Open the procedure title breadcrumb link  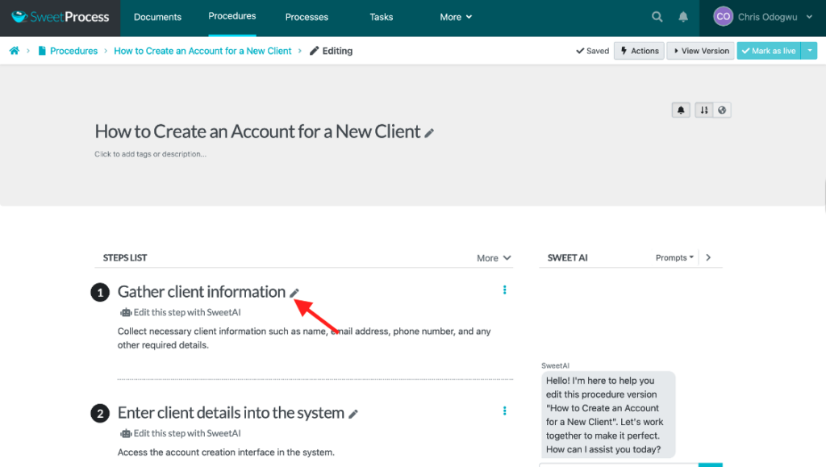point(202,51)
